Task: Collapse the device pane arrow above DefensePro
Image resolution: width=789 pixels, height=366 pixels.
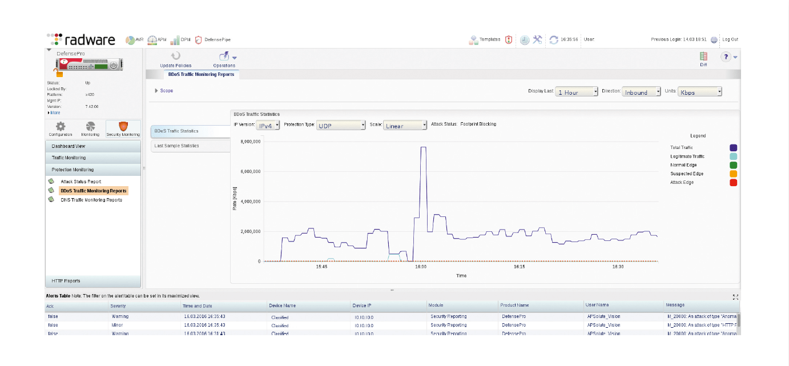Action: click(x=49, y=50)
